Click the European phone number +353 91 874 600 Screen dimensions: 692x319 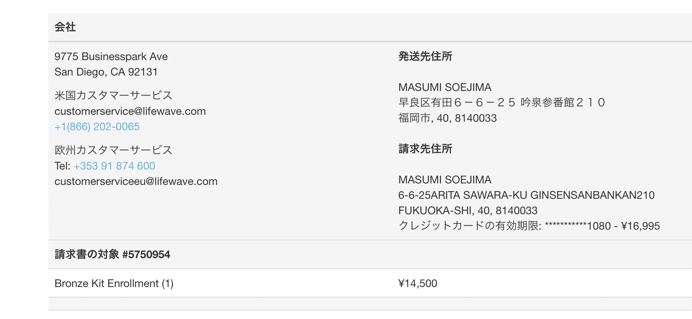point(114,166)
